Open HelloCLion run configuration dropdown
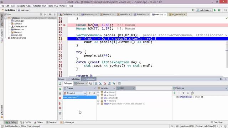This screenshot has width=228, height=128. [x=204, y=10]
